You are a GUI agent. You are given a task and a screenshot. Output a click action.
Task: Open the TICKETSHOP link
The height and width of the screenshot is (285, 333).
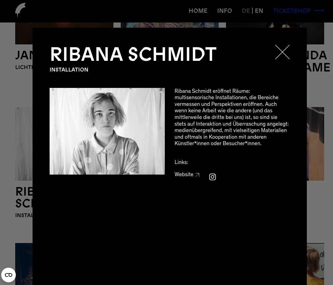coord(292,11)
